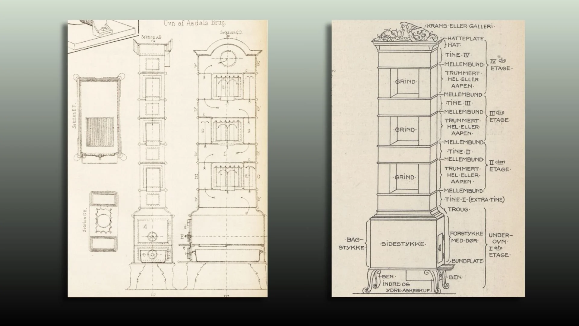Screen dimensions: 579x326
Task: Click the middle GRIND opening
Action: (405, 130)
